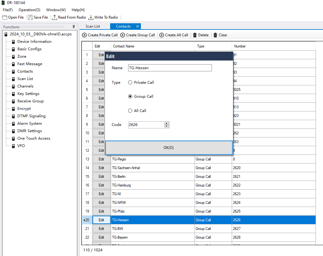Open Scan List in the Functions tree

tap(25, 79)
